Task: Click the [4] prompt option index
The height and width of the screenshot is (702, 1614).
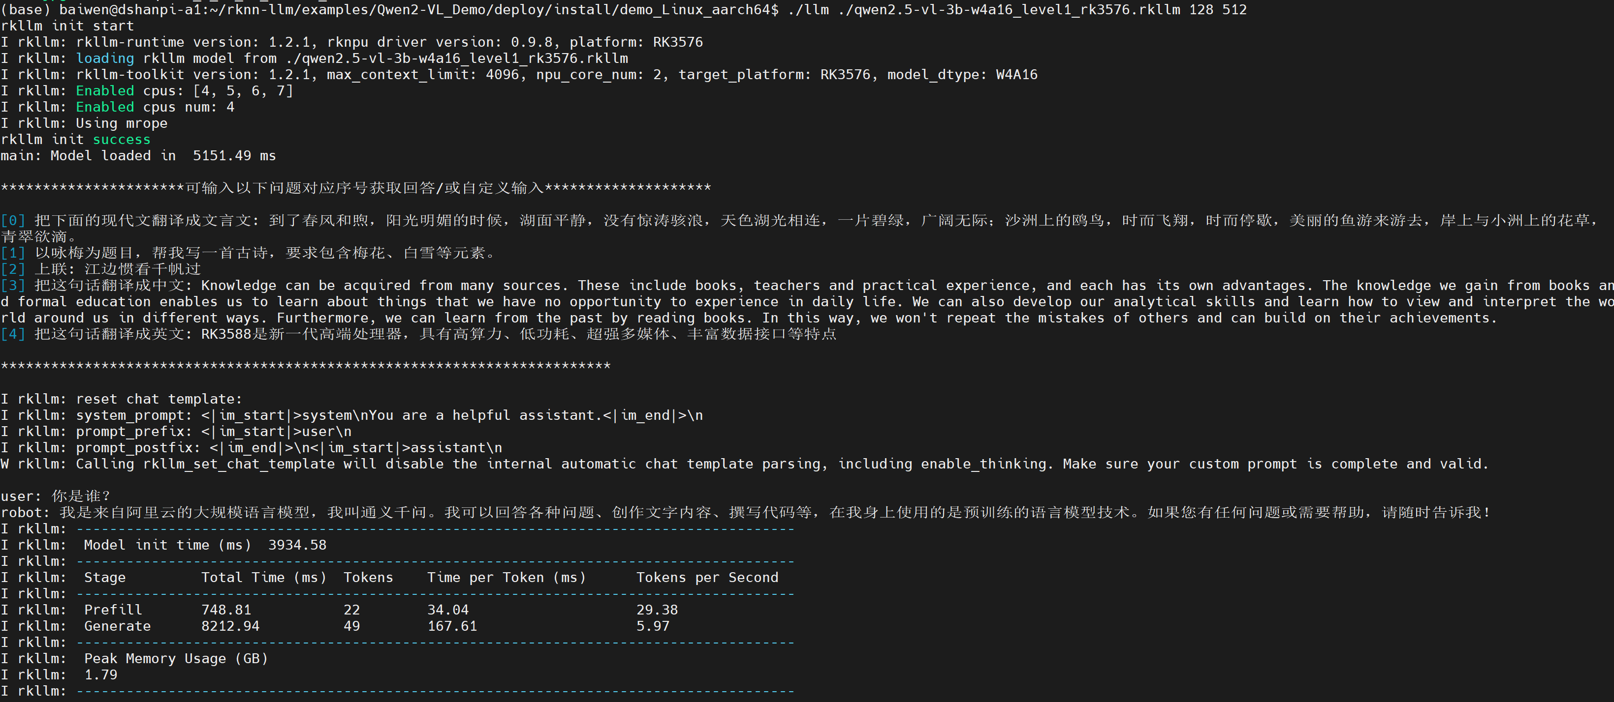Action: pos(13,334)
